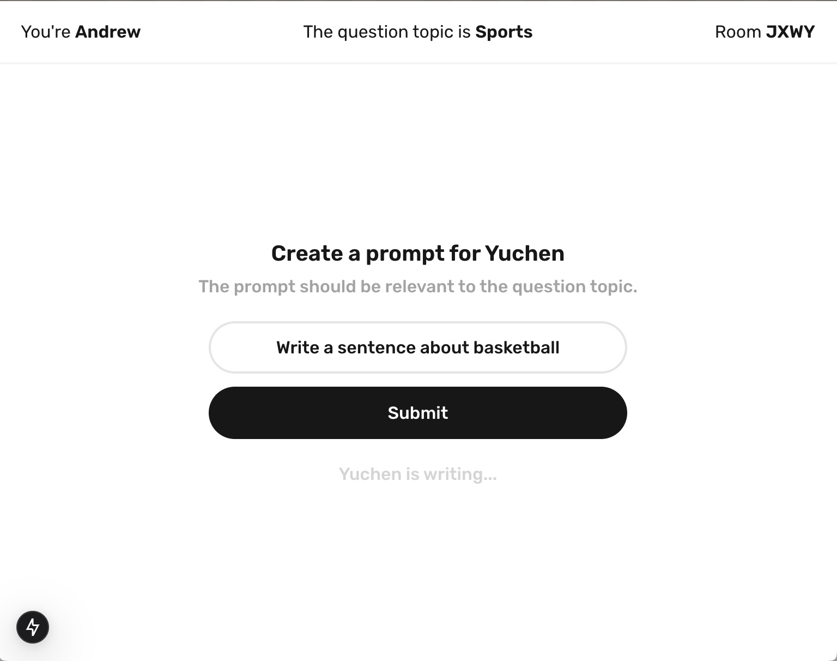Click the room code JXWY
This screenshot has height=661, width=837.
tap(791, 32)
